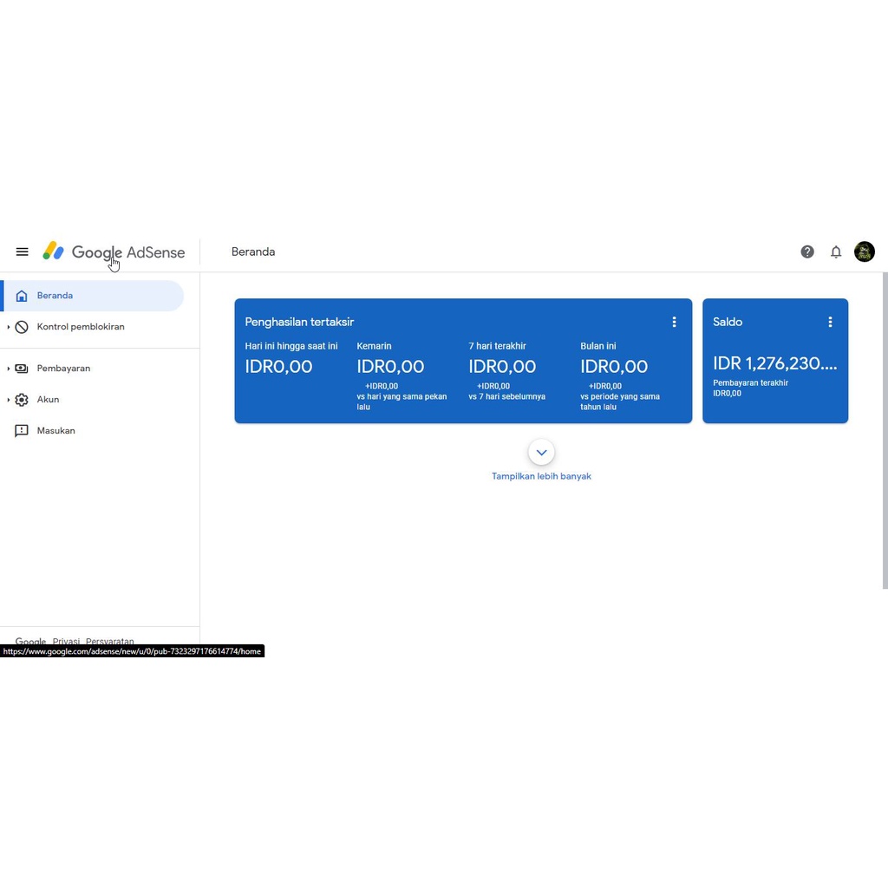
Task: Select Masukan in the sidebar
Action: pos(55,430)
